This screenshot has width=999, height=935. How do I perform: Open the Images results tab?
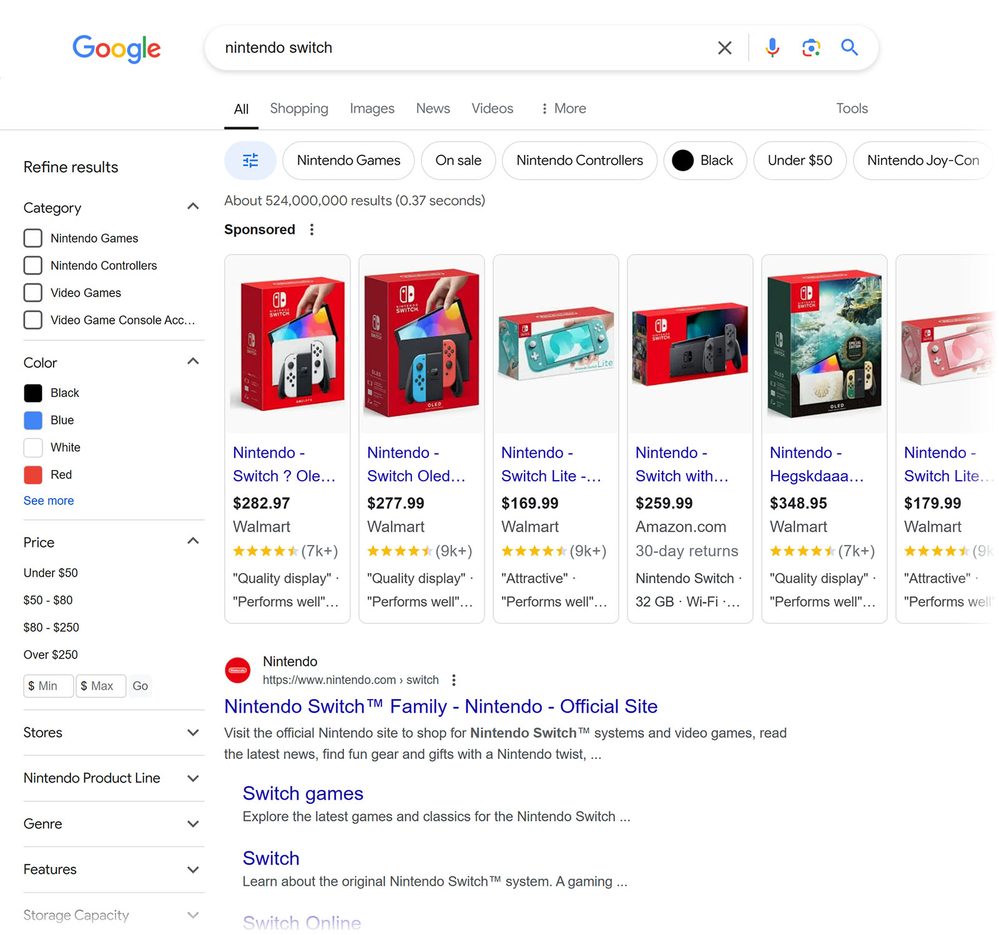point(372,108)
